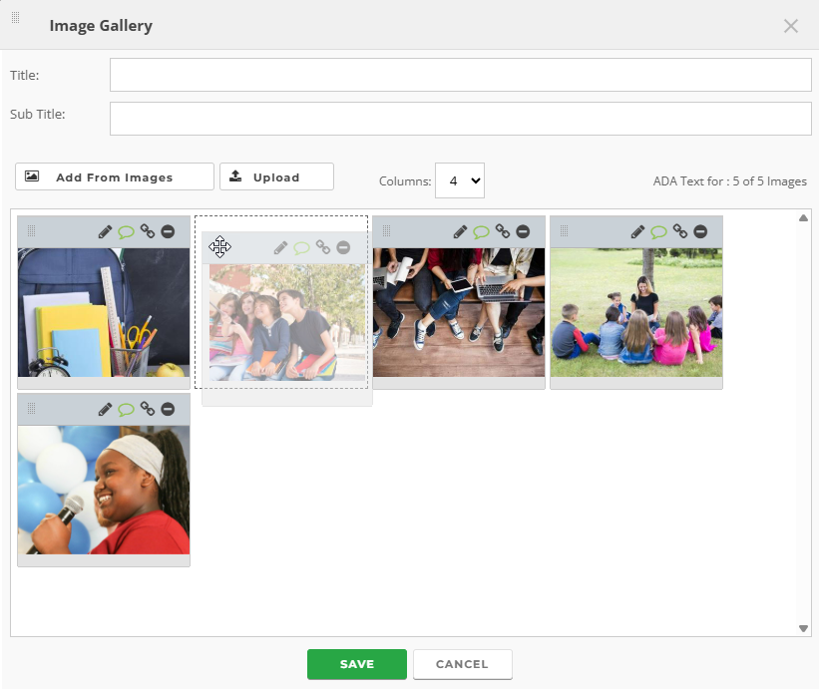Grab drag handle of children on grass card
Image resolution: width=819 pixels, height=690 pixels.
[x=564, y=230]
